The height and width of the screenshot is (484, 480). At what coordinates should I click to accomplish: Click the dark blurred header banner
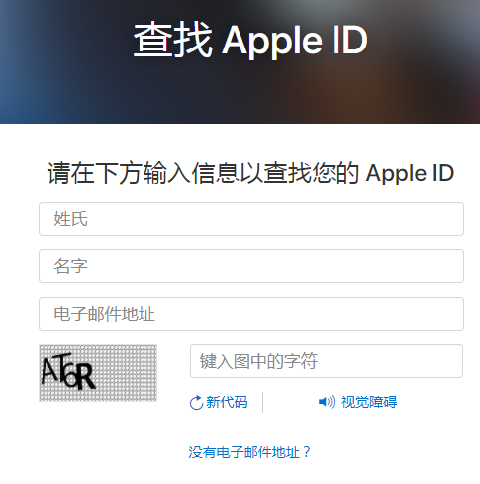pos(240,61)
